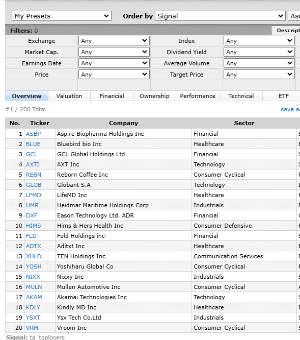Open the FLD ticker link
The width and height of the screenshot is (300, 340).
(31, 236)
